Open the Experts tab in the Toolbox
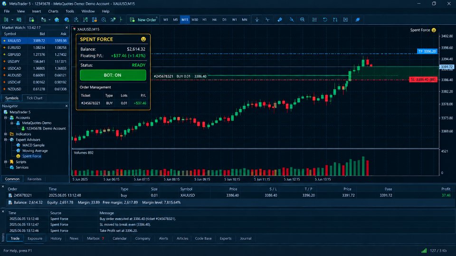 (x=226, y=238)
